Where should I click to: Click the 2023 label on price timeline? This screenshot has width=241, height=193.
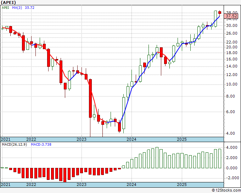coord(82,139)
